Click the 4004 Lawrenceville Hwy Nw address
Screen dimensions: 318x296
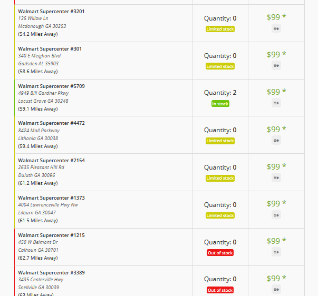pyautogui.click(x=48, y=205)
